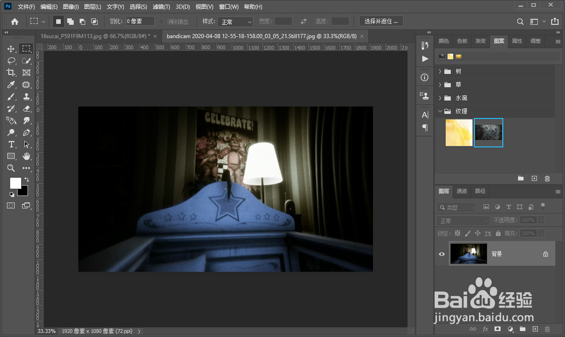Open the Edit Toolbar three-dots menu
565x337 pixels.
(26, 168)
